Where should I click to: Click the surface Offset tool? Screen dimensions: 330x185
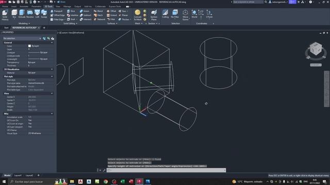(111, 11)
